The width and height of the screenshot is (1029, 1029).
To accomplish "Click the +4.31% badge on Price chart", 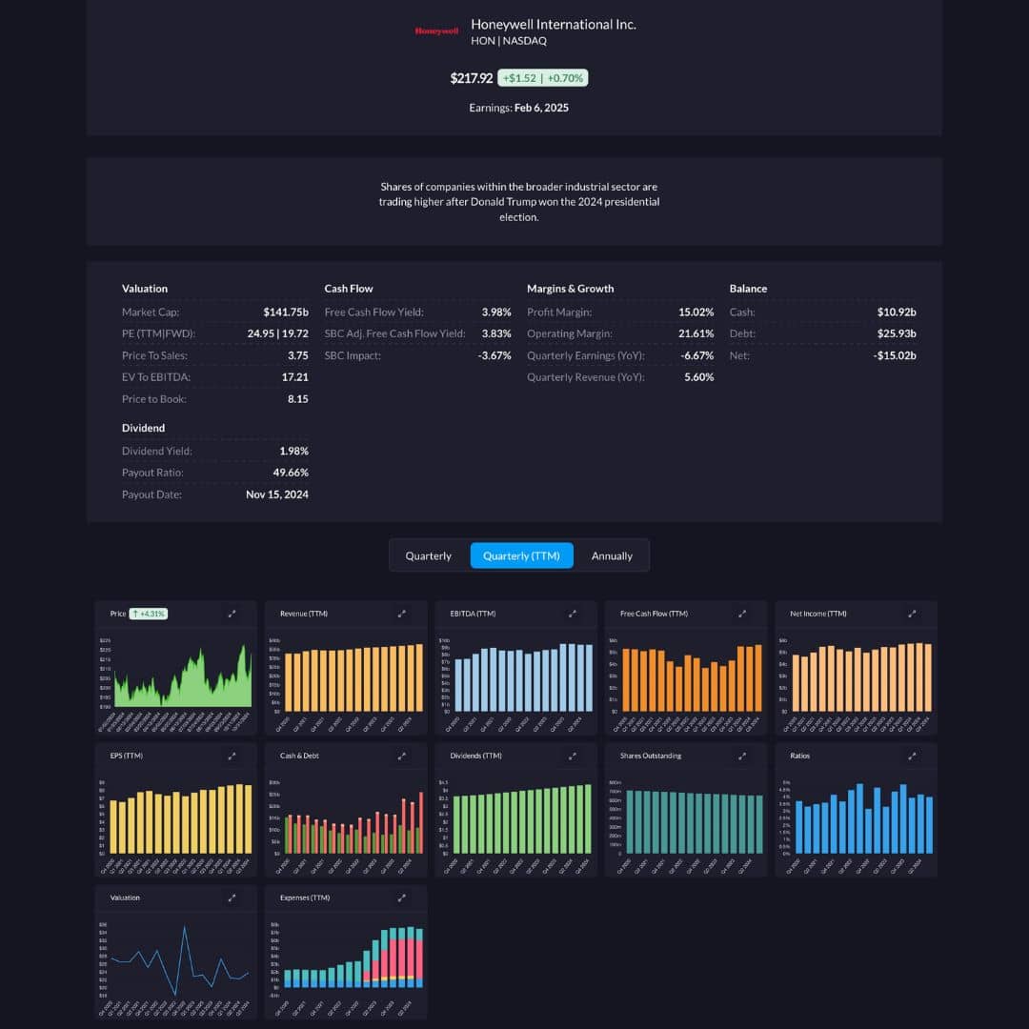I will pos(149,614).
